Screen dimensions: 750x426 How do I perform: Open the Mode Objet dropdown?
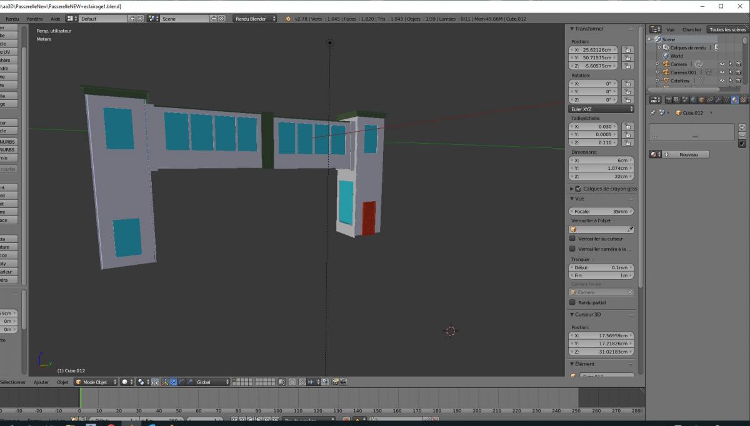(96, 382)
